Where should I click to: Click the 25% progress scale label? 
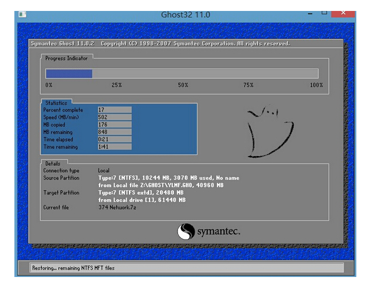click(x=117, y=85)
